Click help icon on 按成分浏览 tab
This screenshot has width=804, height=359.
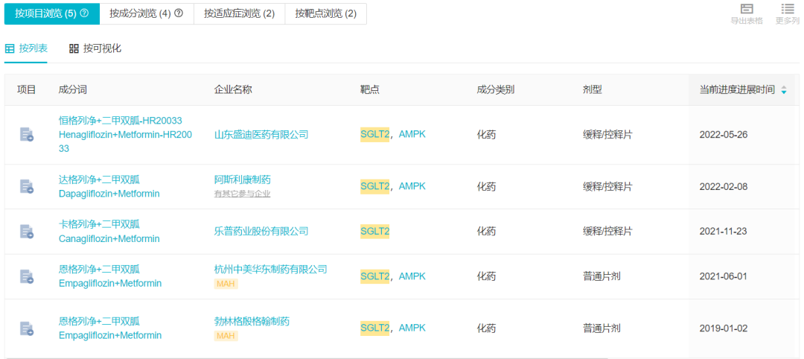[x=179, y=13]
